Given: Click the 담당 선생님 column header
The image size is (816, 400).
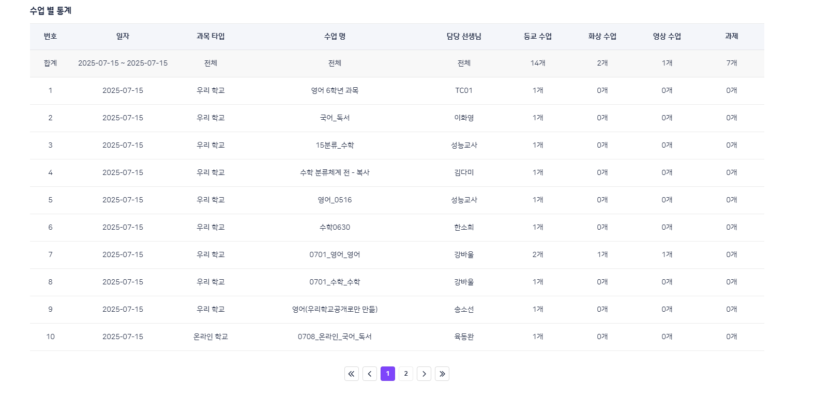Looking at the screenshot, I should (x=464, y=36).
